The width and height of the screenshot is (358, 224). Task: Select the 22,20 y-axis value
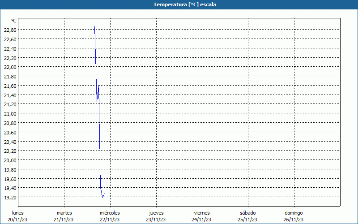[10, 58]
